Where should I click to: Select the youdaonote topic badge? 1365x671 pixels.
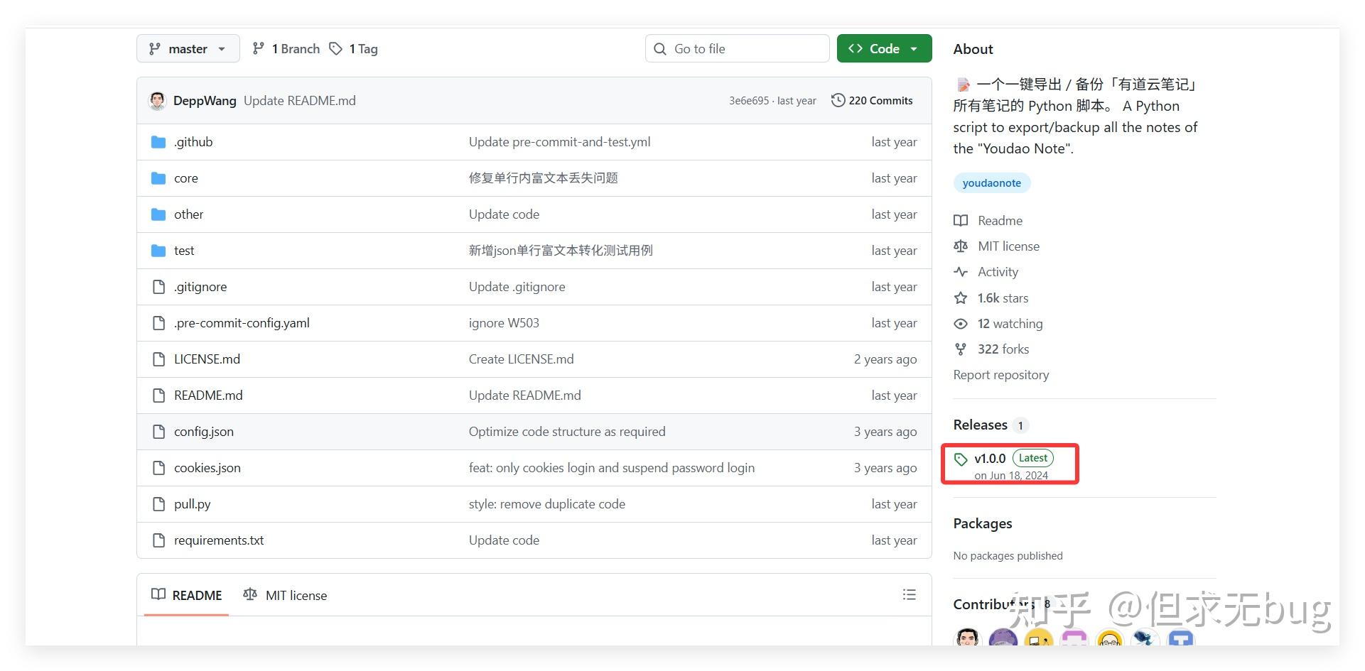(992, 182)
